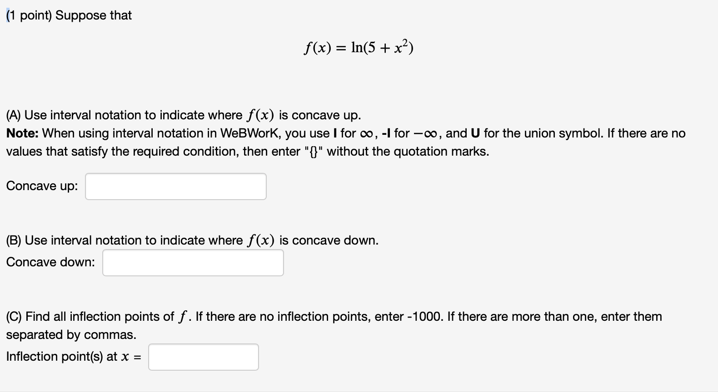The image size is (718, 392).
Task: Click the "{}" empty-set notation text
Action: (x=314, y=151)
